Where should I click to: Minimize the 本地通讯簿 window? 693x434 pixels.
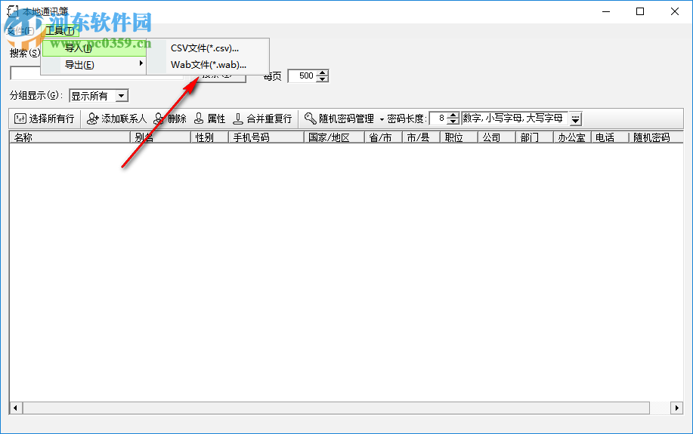(606, 11)
